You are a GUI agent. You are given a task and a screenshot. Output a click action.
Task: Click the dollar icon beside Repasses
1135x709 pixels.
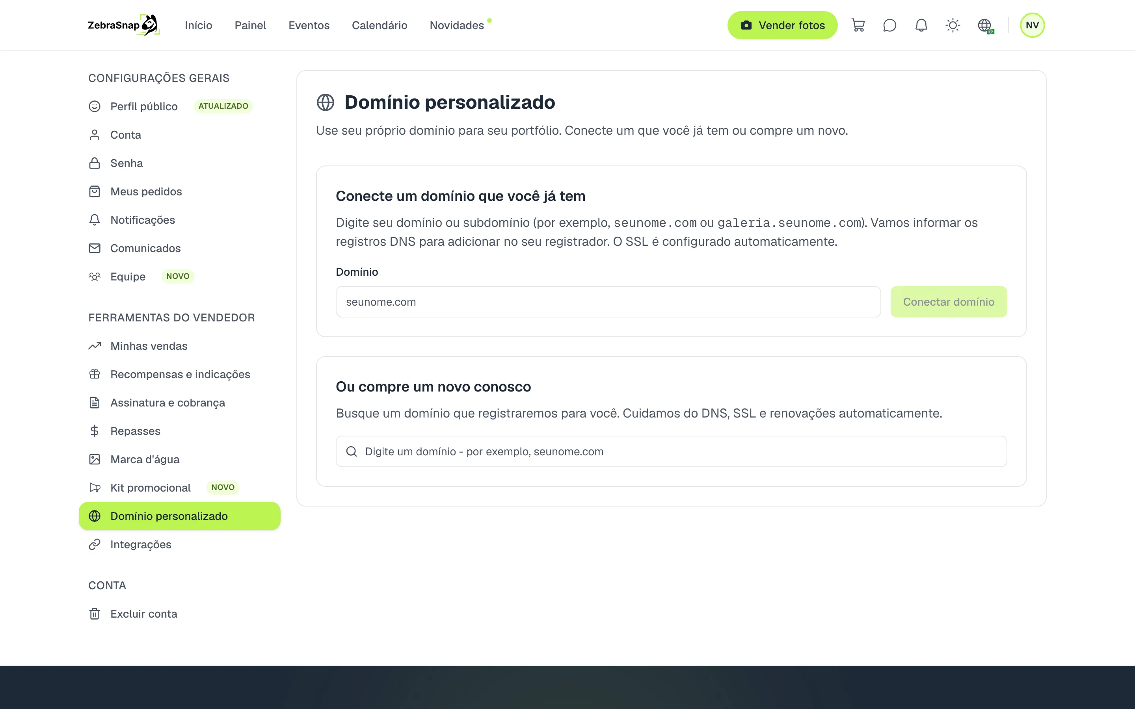[95, 431]
